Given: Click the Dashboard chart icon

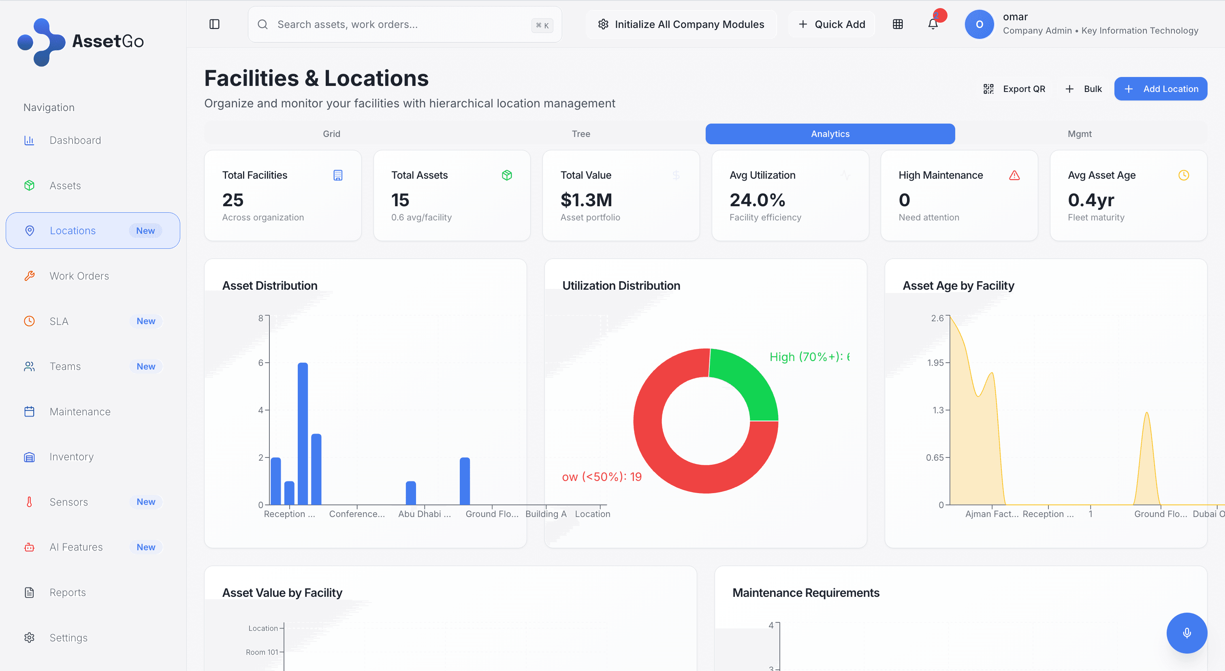Looking at the screenshot, I should (30, 140).
